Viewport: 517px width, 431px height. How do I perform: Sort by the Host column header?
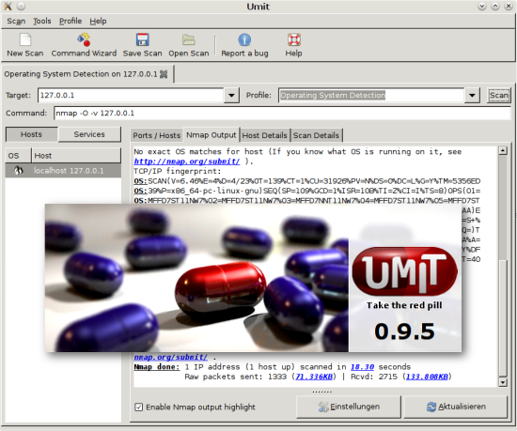tap(76, 156)
